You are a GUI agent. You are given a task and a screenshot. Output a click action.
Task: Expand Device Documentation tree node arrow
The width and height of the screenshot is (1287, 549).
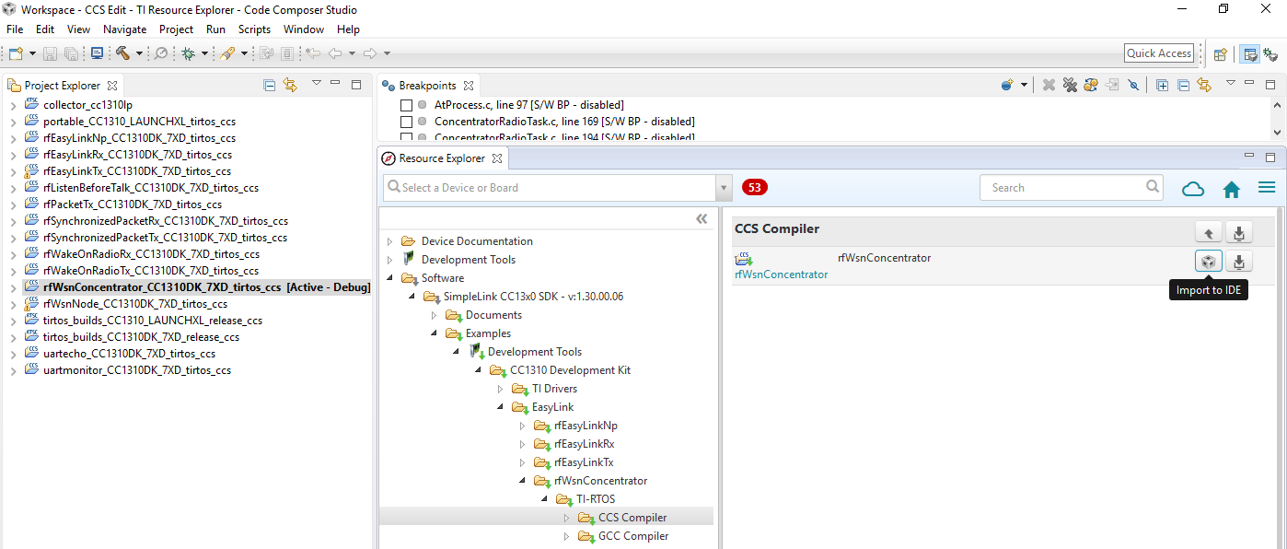click(390, 241)
